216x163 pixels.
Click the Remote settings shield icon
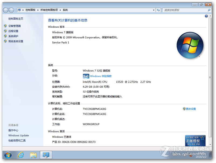(6, 31)
